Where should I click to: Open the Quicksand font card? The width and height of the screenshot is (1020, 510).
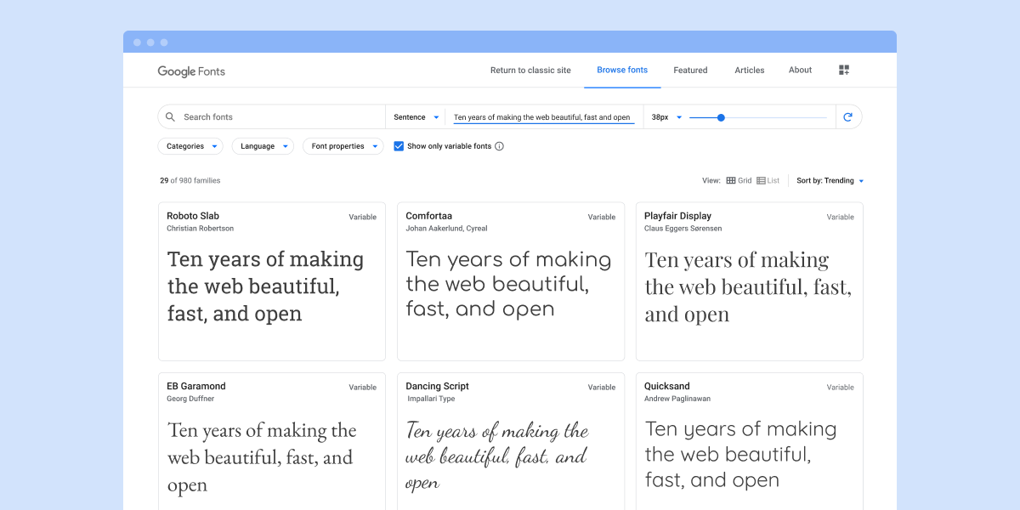click(x=750, y=441)
